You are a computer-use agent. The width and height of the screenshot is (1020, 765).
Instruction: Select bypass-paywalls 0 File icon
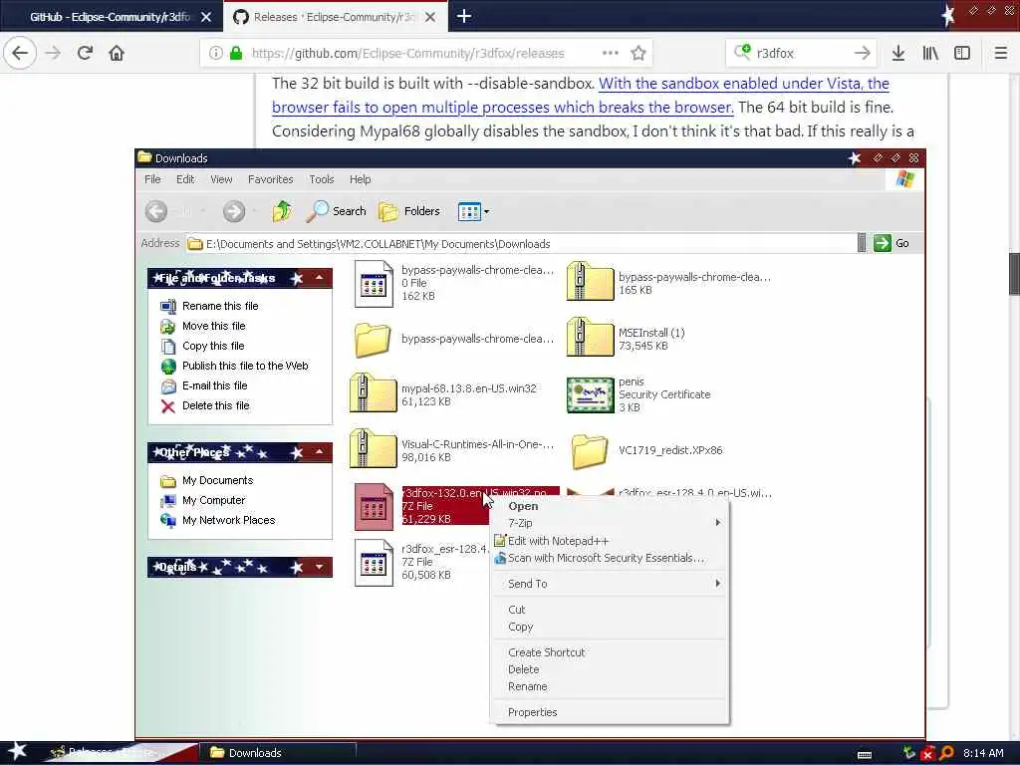[374, 284]
